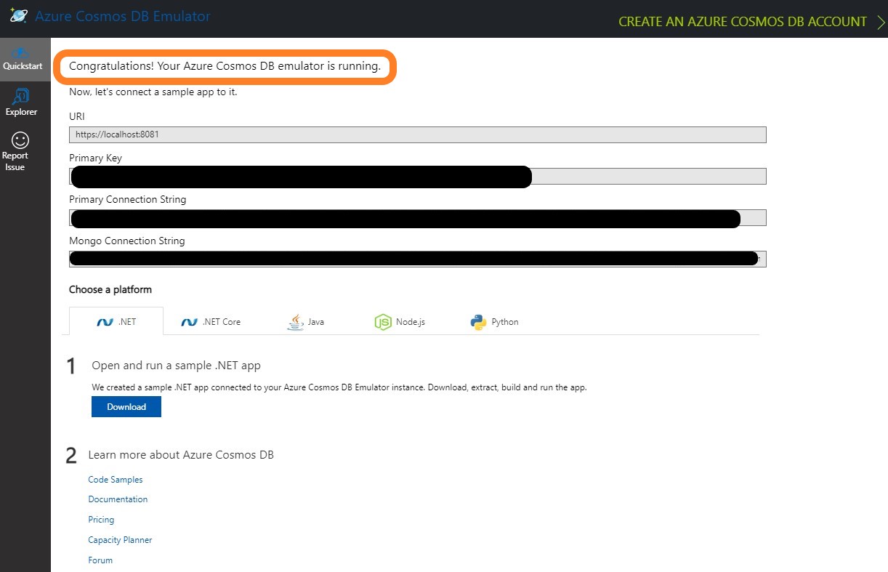Click the .NET Core wave icon
The height and width of the screenshot is (572, 888).
point(190,322)
